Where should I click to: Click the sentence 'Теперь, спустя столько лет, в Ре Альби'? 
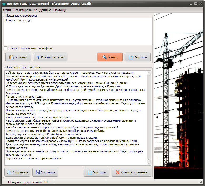click(43, 134)
